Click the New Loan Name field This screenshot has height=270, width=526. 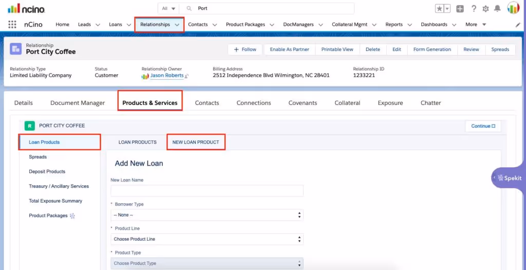tap(207, 191)
